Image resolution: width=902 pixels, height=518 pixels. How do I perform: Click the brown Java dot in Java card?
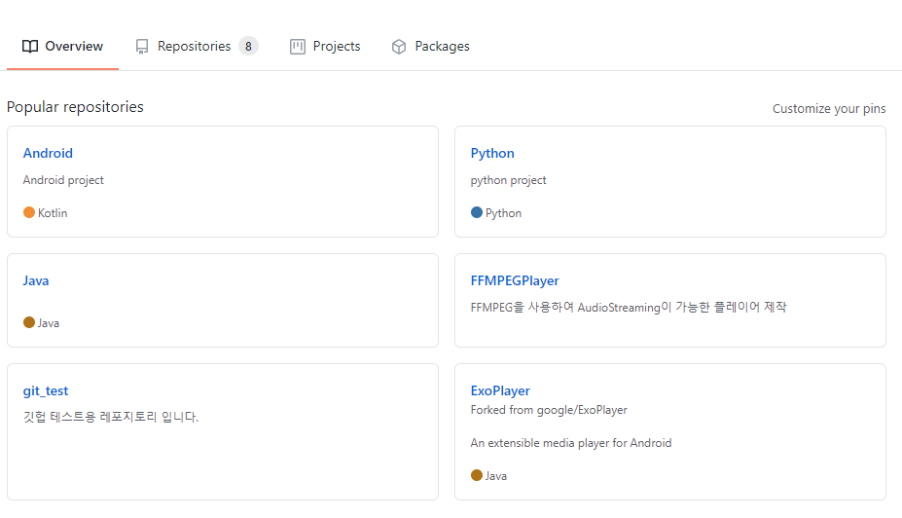point(29,322)
